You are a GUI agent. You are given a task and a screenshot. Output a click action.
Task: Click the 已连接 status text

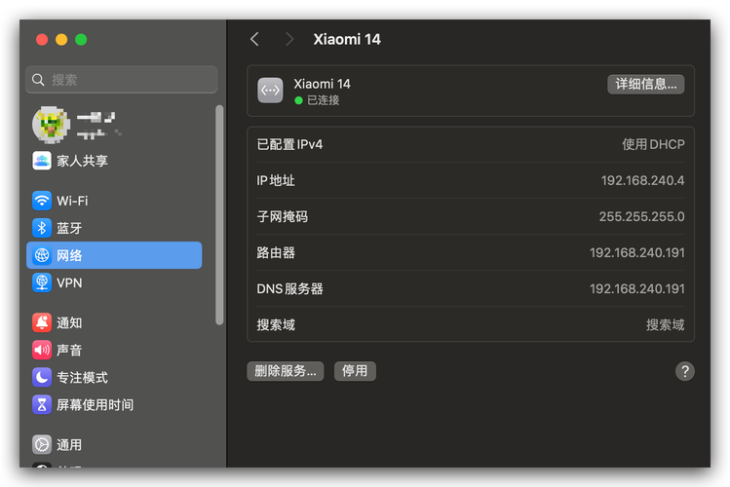(324, 100)
